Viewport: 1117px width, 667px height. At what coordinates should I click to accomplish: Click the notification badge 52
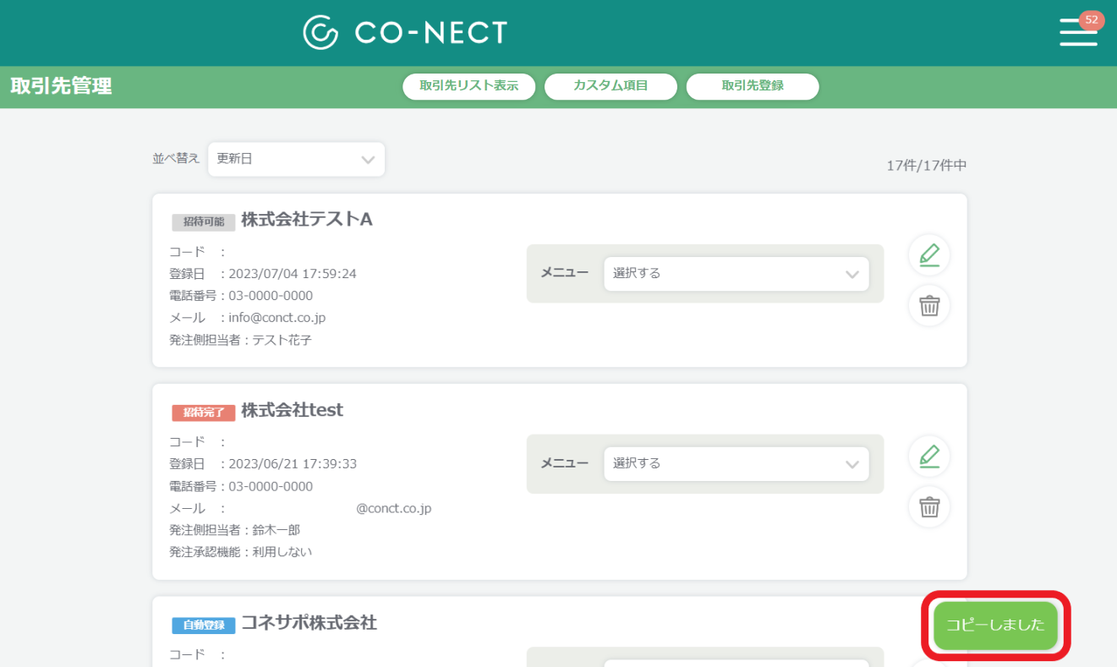coord(1092,19)
